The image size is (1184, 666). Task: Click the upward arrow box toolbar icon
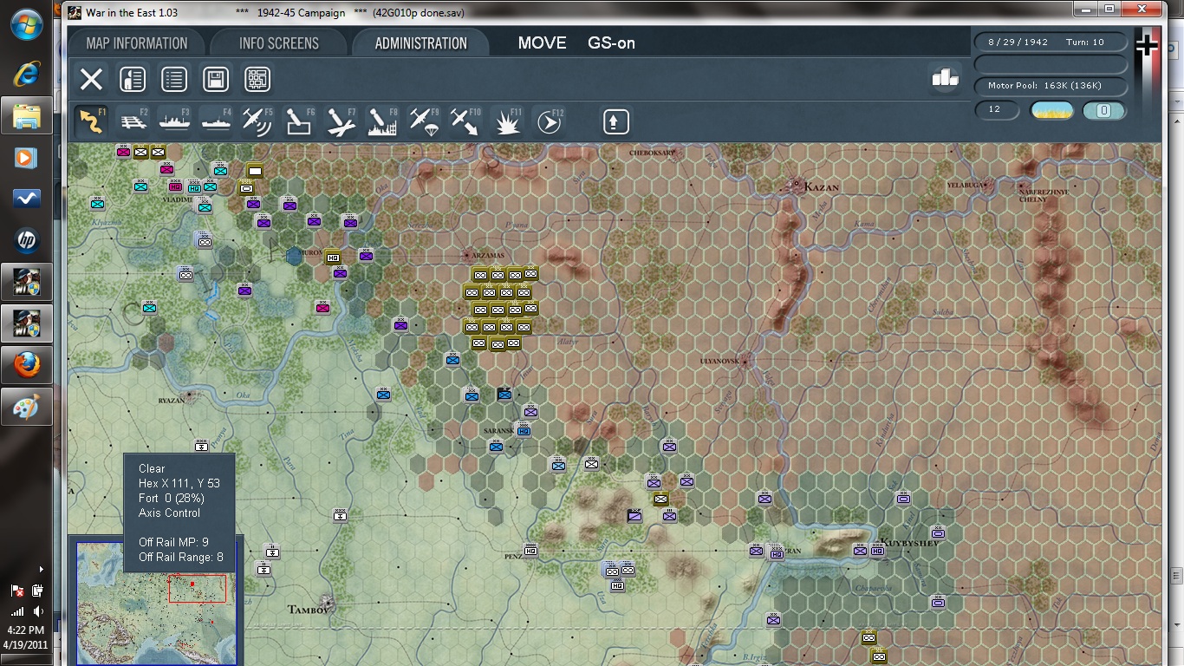[x=615, y=121]
